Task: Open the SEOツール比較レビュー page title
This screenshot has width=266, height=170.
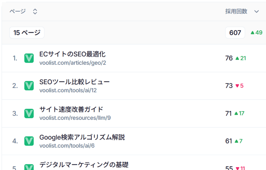Action: (74, 82)
